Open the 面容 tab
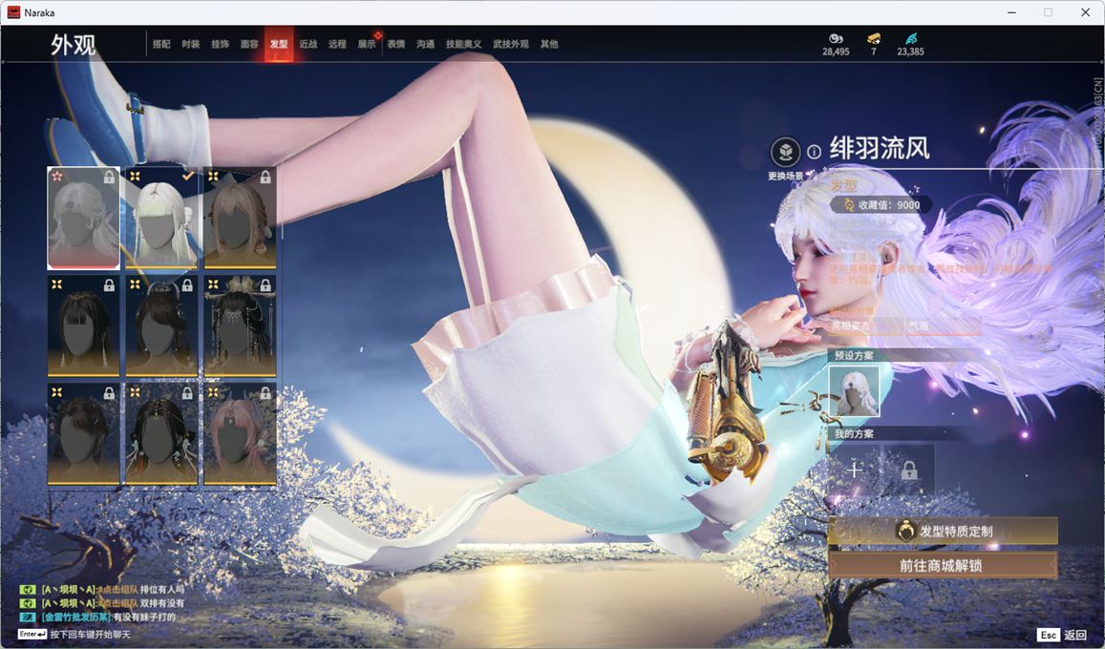This screenshot has width=1105, height=649. click(249, 44)
